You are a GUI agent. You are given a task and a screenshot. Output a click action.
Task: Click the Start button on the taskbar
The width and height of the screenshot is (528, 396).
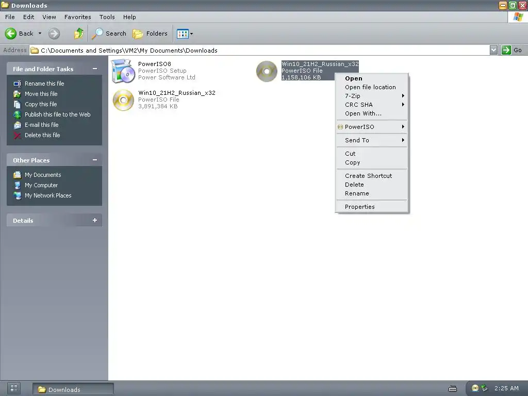click(14, 388)
